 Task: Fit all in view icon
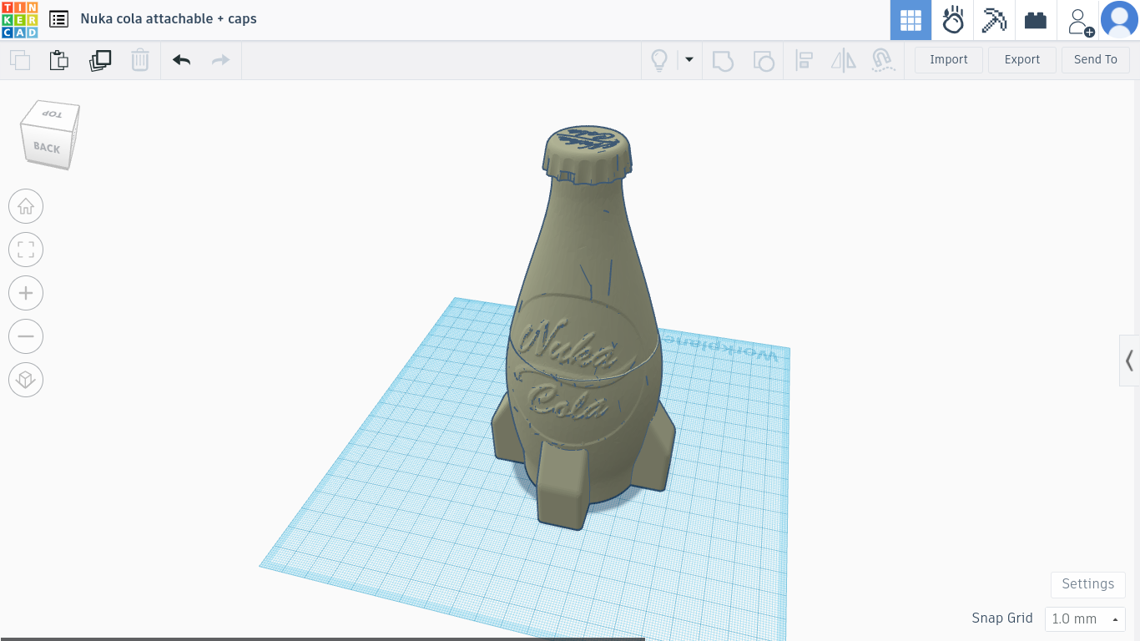26,250
